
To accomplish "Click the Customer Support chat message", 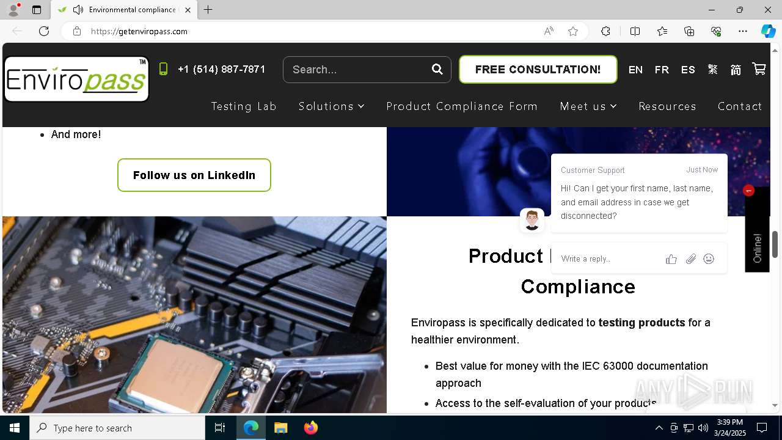I will point(639,193).
